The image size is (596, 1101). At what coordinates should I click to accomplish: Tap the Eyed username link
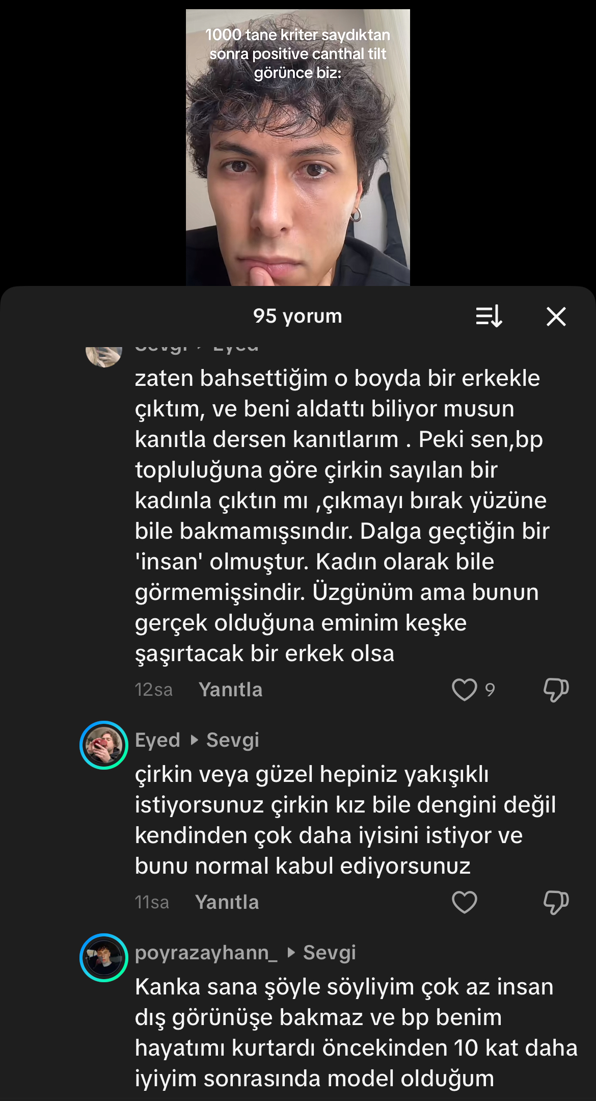[x=158, y=740]
